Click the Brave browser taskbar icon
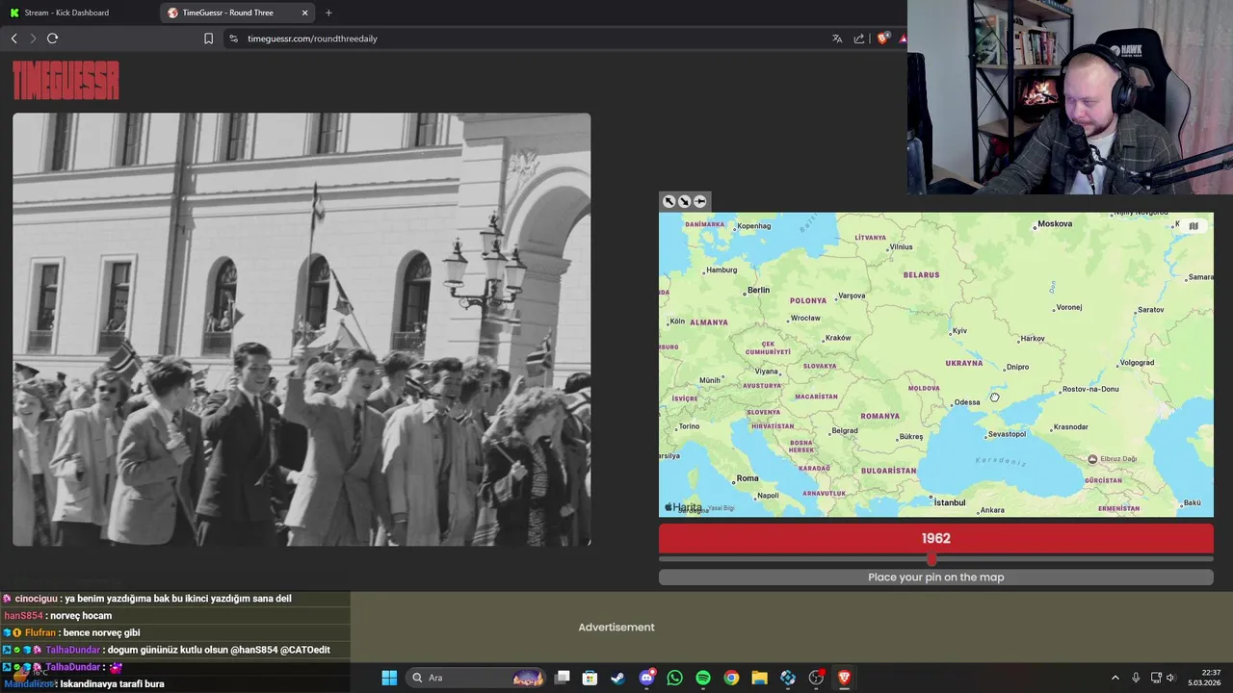Image resolution: width=1233 pixels, height=693 pixels. pyautogui.click(x=844, y=678)
